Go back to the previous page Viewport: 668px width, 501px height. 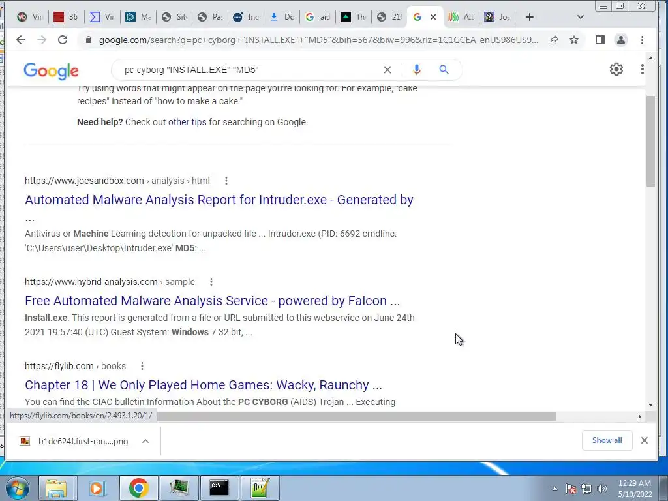click(20, 40)
